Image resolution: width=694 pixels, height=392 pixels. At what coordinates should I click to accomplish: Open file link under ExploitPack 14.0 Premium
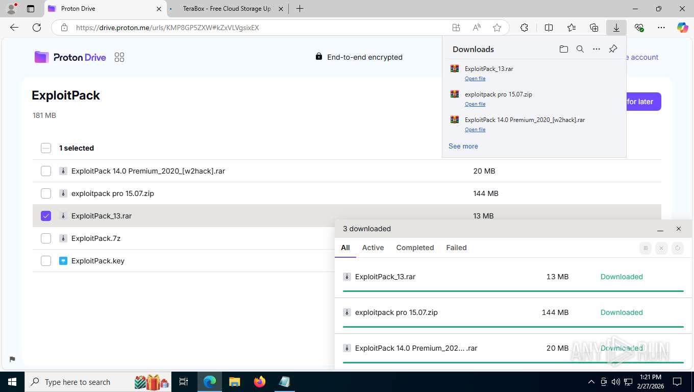(x=475, y=130)
